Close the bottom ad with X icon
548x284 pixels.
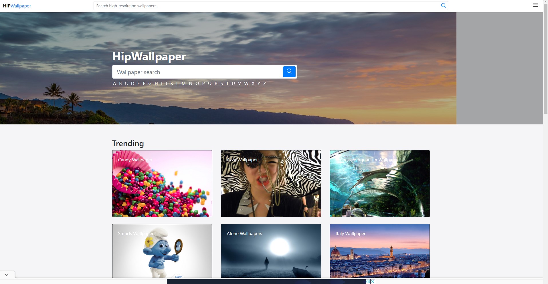tap(373, 281)
